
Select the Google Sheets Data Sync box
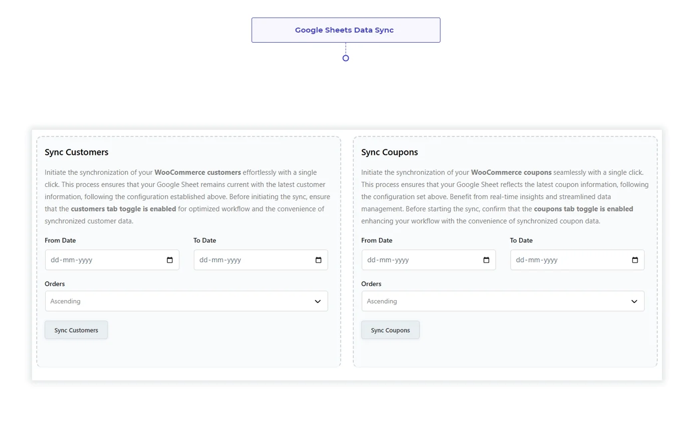[x=346, y=30]
